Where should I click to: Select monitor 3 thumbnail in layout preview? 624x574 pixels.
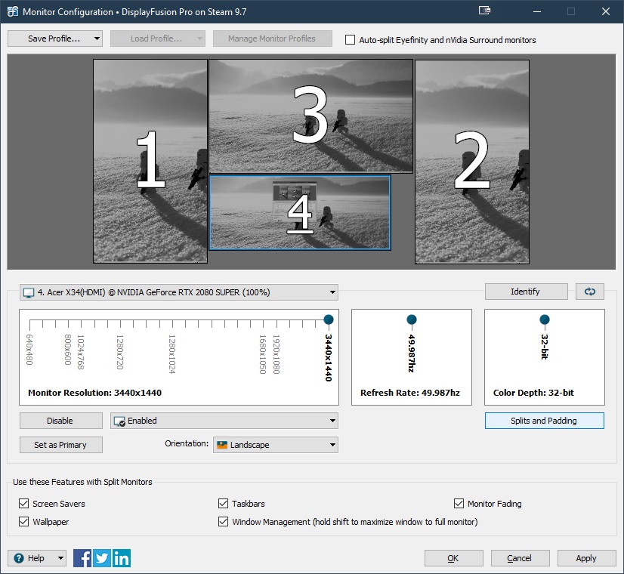pyautogui.click(x=310, y=116)
